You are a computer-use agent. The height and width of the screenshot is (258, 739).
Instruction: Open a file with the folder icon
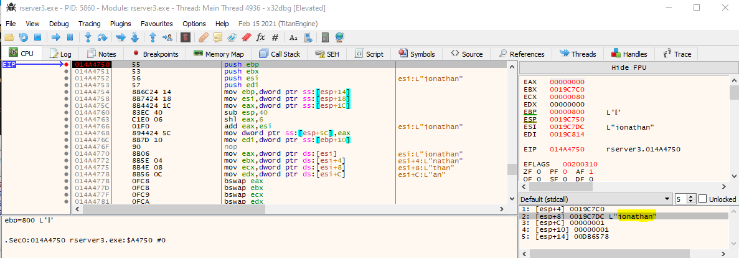9,37
